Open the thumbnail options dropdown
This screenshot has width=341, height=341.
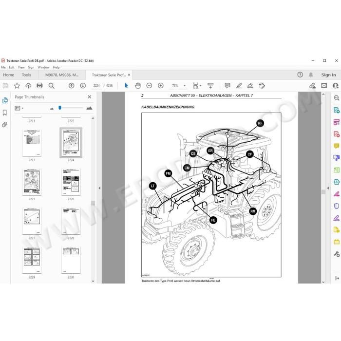pyautogui.click(x=19, y=108)
